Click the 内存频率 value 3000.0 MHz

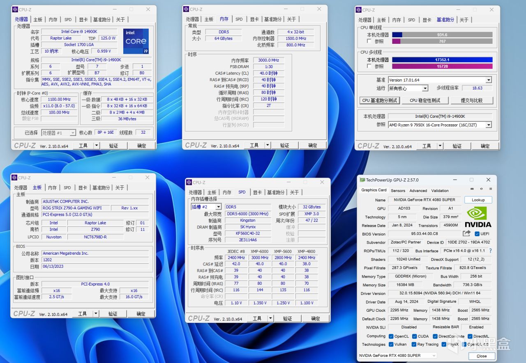268,60
